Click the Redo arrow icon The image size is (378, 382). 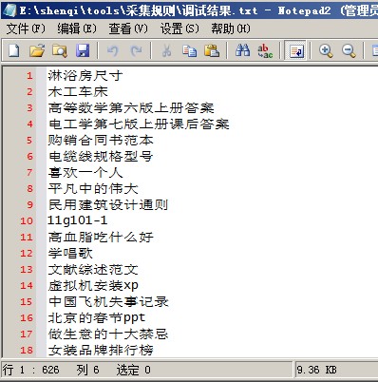[136, 50]
